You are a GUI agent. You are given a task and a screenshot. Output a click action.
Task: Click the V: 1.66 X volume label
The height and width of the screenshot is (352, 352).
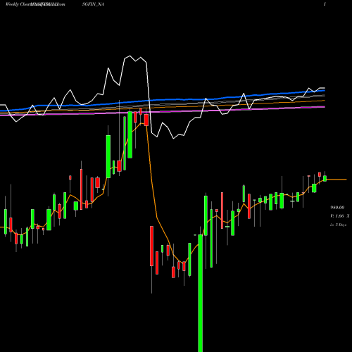340,216
